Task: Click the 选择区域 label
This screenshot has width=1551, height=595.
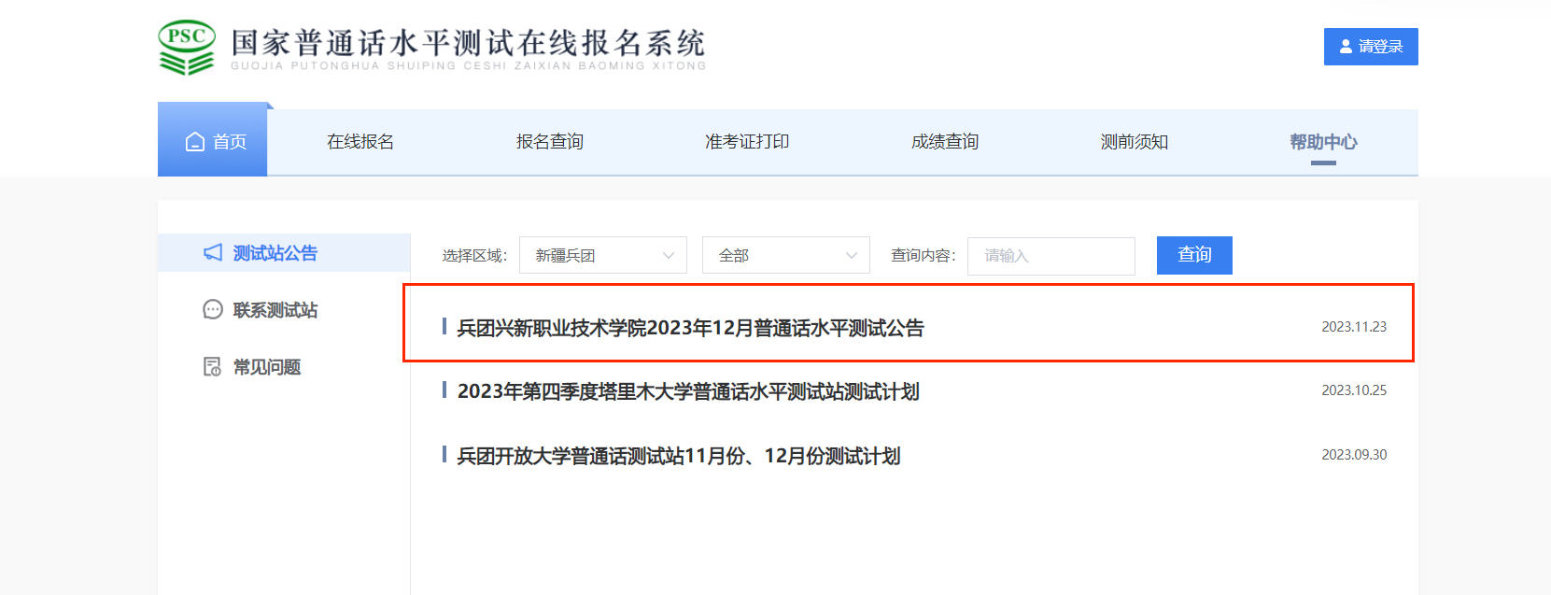Action: coord(474,256)
